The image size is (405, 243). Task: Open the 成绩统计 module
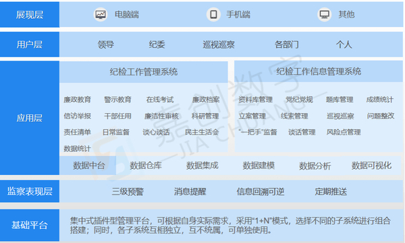click(x=380, y=100)
